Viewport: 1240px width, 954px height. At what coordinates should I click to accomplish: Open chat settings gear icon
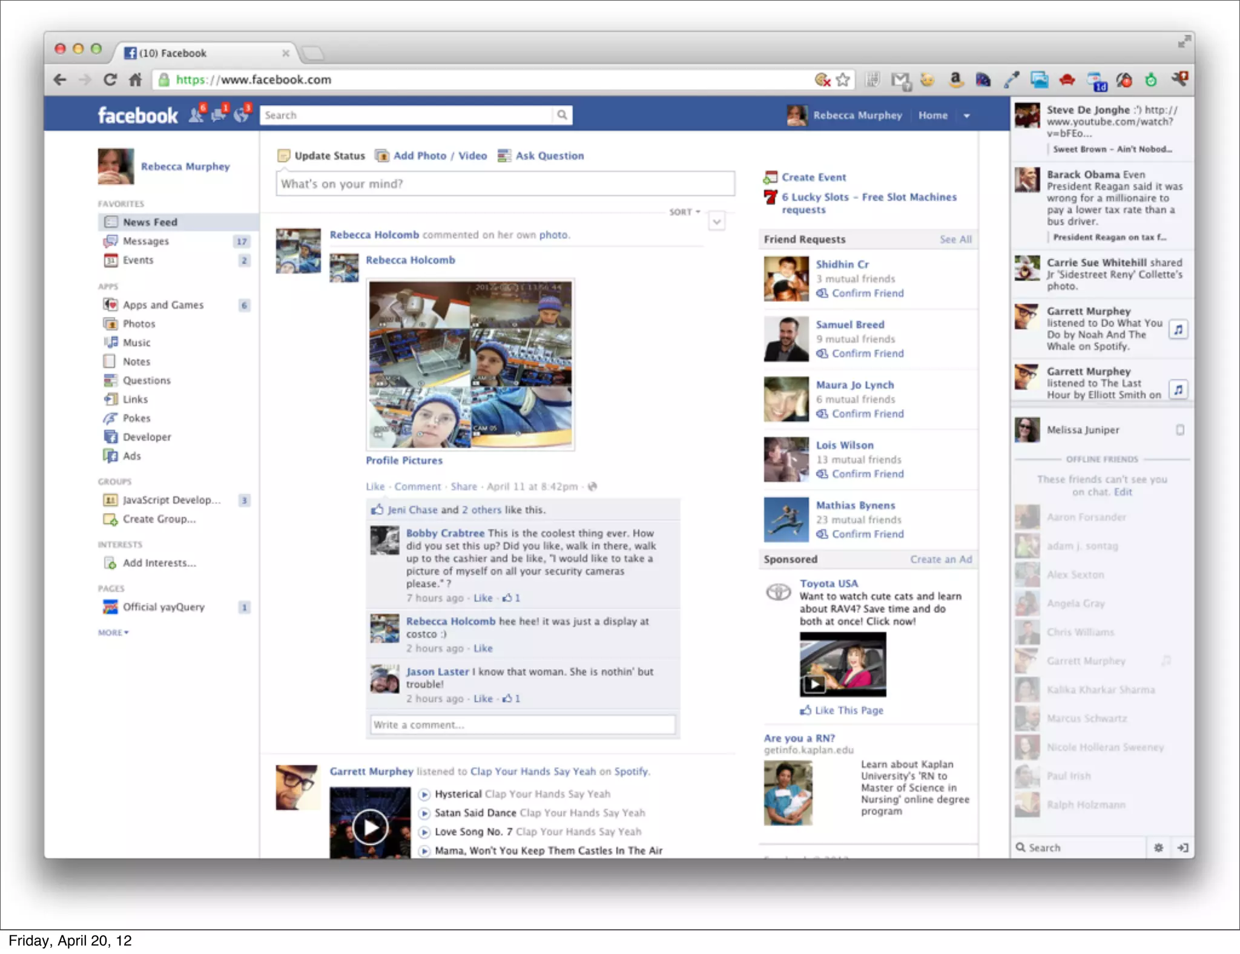point(1158,847)
